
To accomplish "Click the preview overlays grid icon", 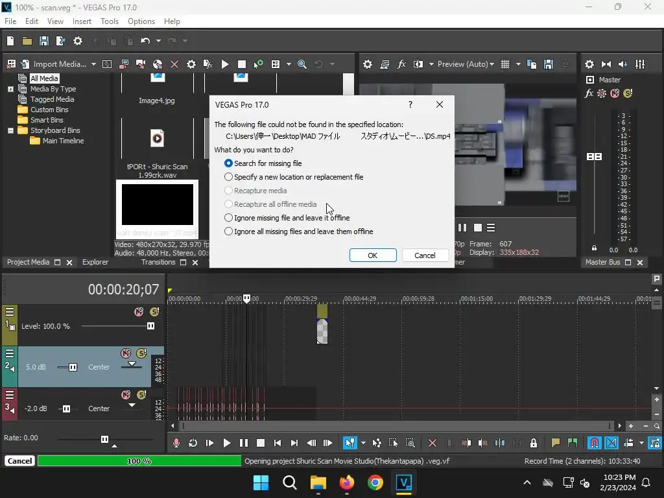I will click(x=505, y=64).
